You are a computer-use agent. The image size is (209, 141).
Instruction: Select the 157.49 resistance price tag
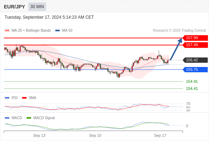(195, 45)
